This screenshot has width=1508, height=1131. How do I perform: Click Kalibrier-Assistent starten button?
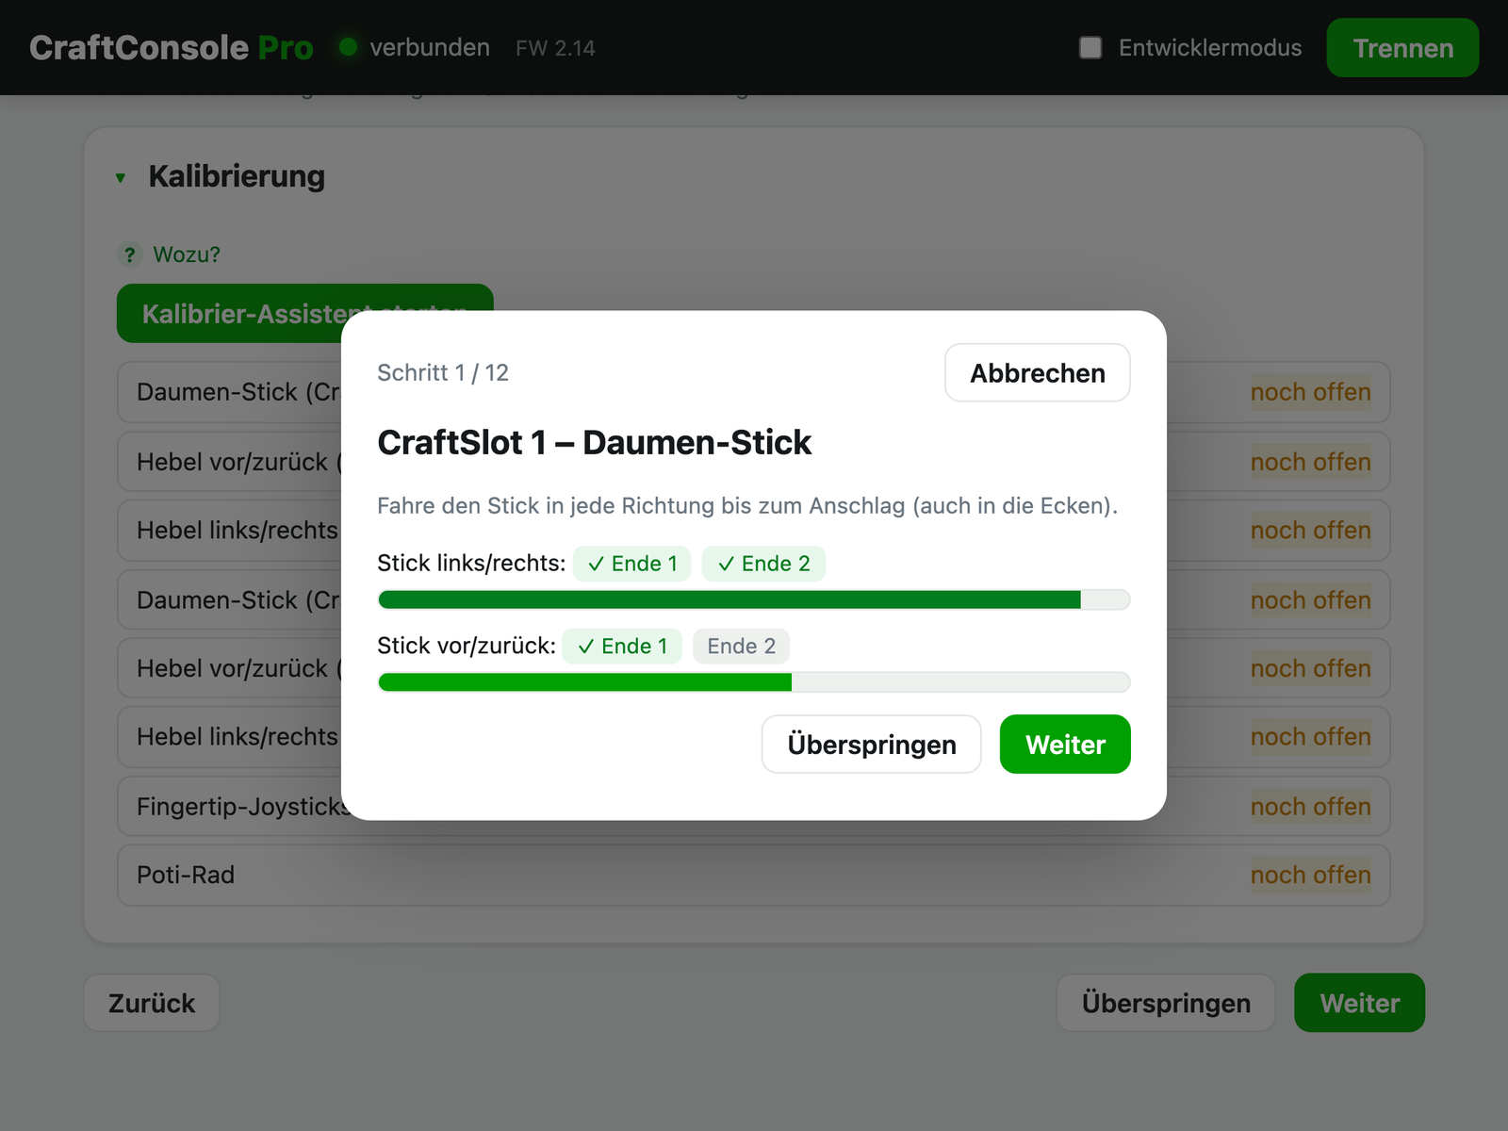304,313
